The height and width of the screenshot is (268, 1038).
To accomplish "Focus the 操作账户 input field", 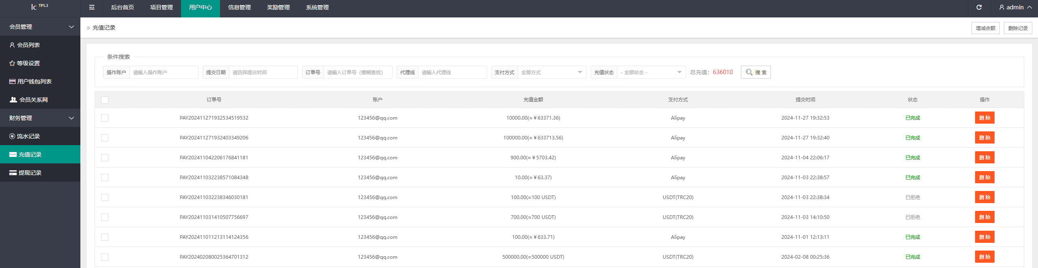I will click(164, 72).
